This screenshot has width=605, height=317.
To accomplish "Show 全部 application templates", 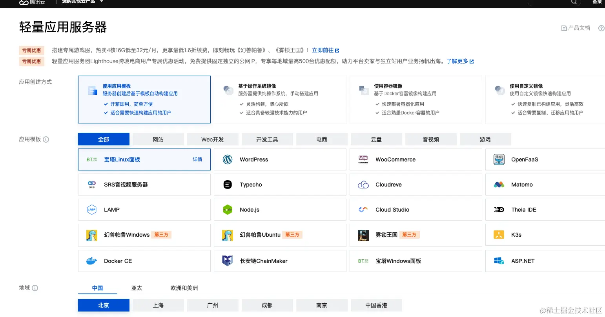I will coord(104,139).
